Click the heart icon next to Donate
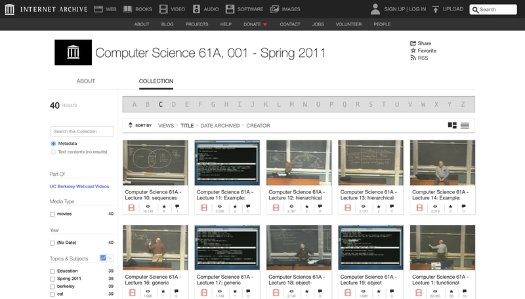525x299 pixels. (x=265, y=24)
